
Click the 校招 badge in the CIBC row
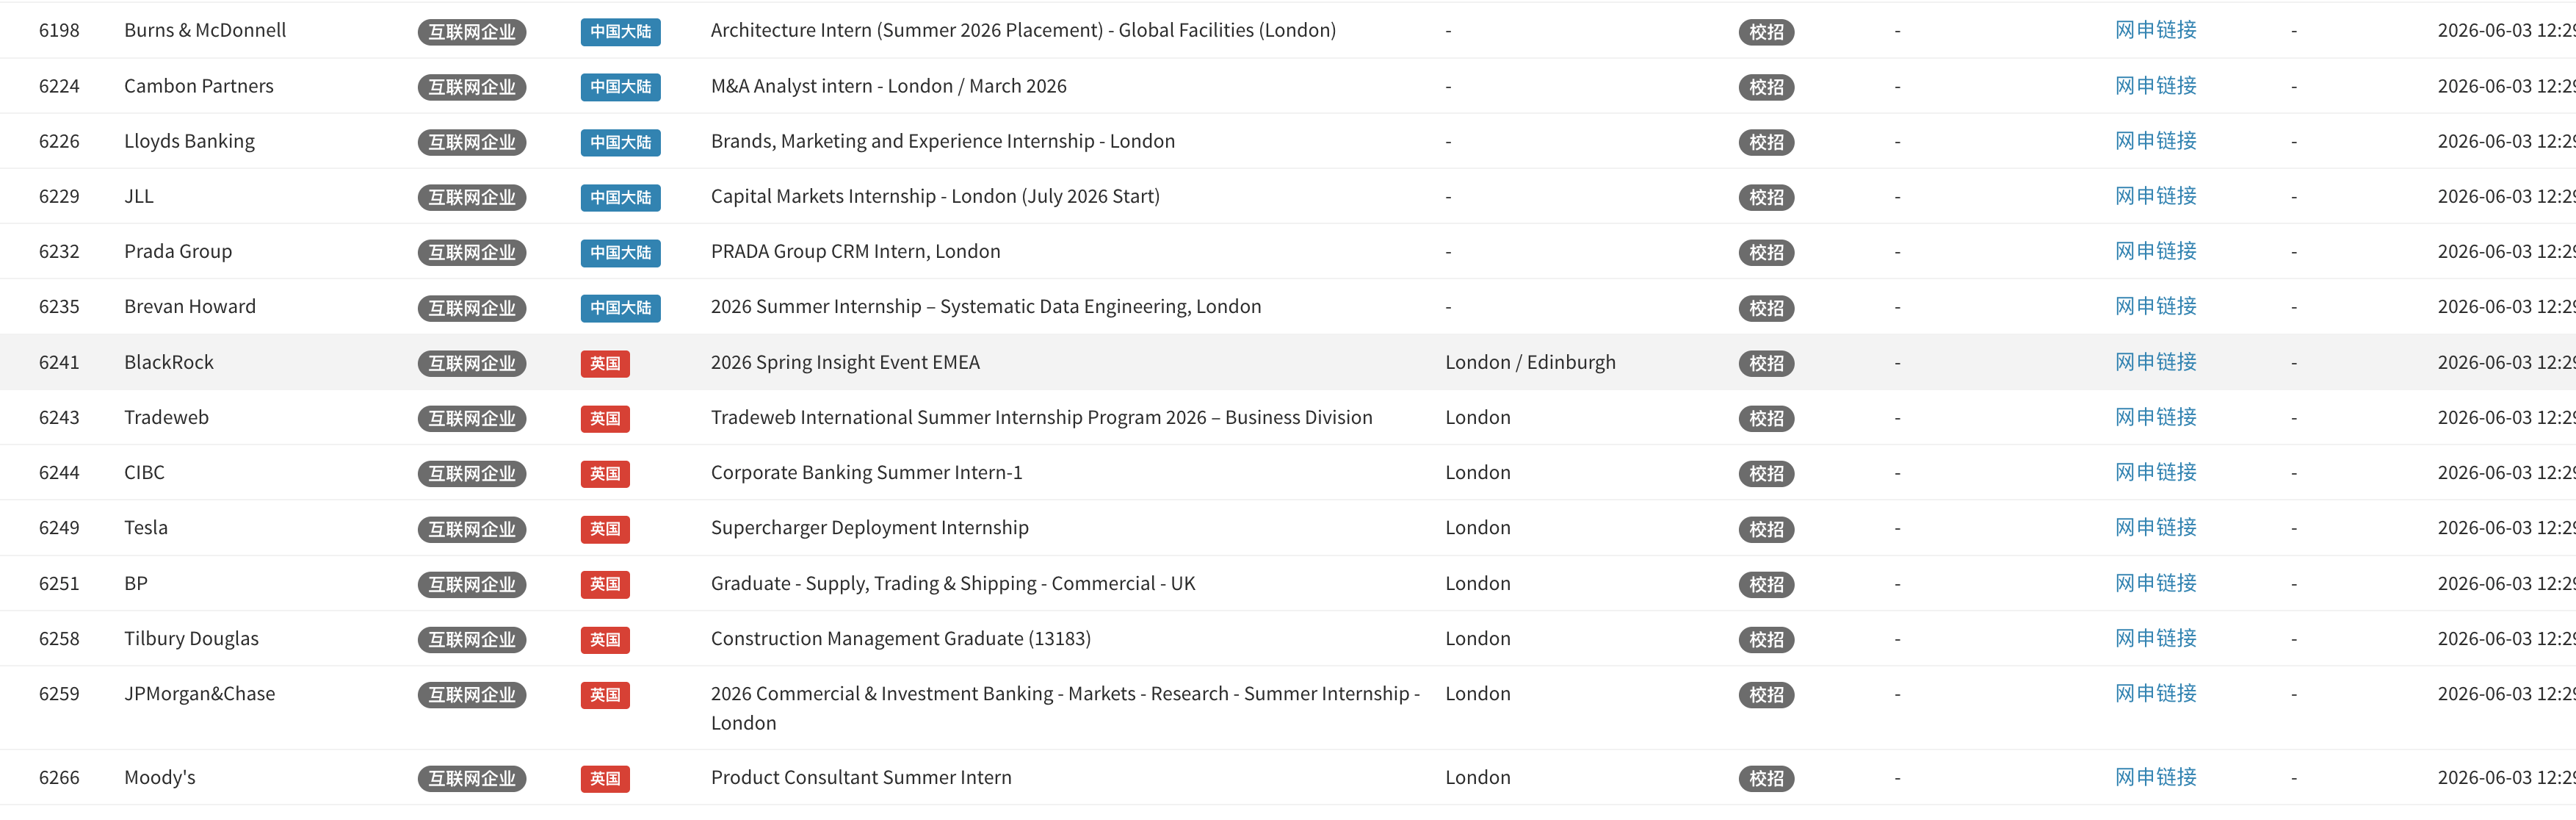click(x=1766, y=474)
